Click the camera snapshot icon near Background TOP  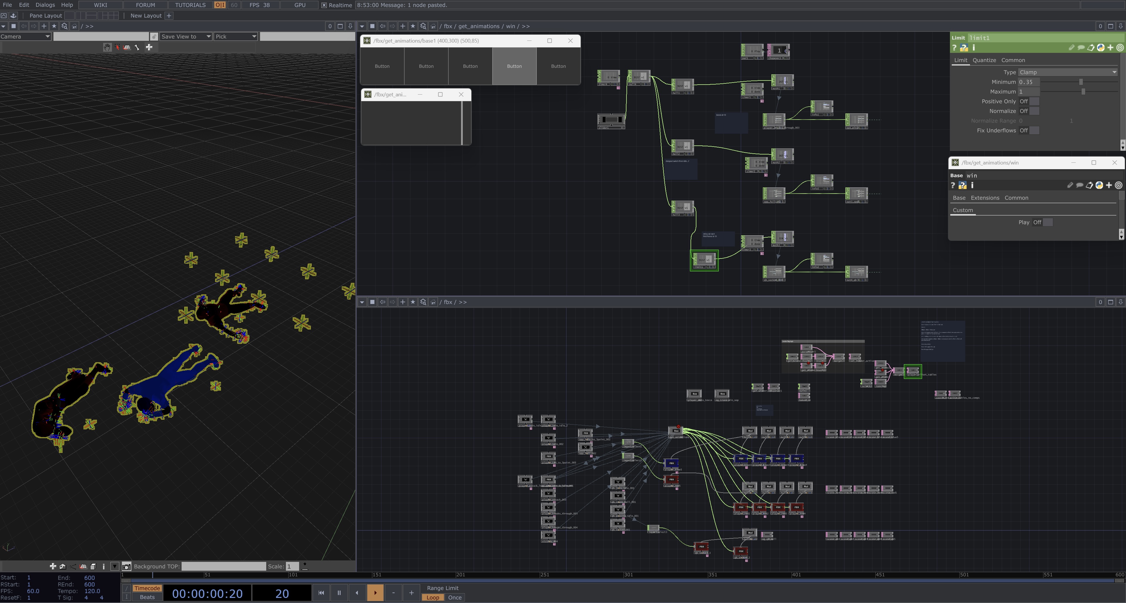coord(126,567)
